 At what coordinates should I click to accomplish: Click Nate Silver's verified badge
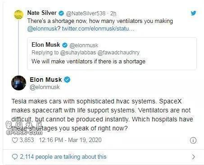click(x=61, y=13)
